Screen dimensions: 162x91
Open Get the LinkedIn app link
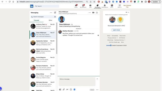pyautogui.click(x=114, y=42)
